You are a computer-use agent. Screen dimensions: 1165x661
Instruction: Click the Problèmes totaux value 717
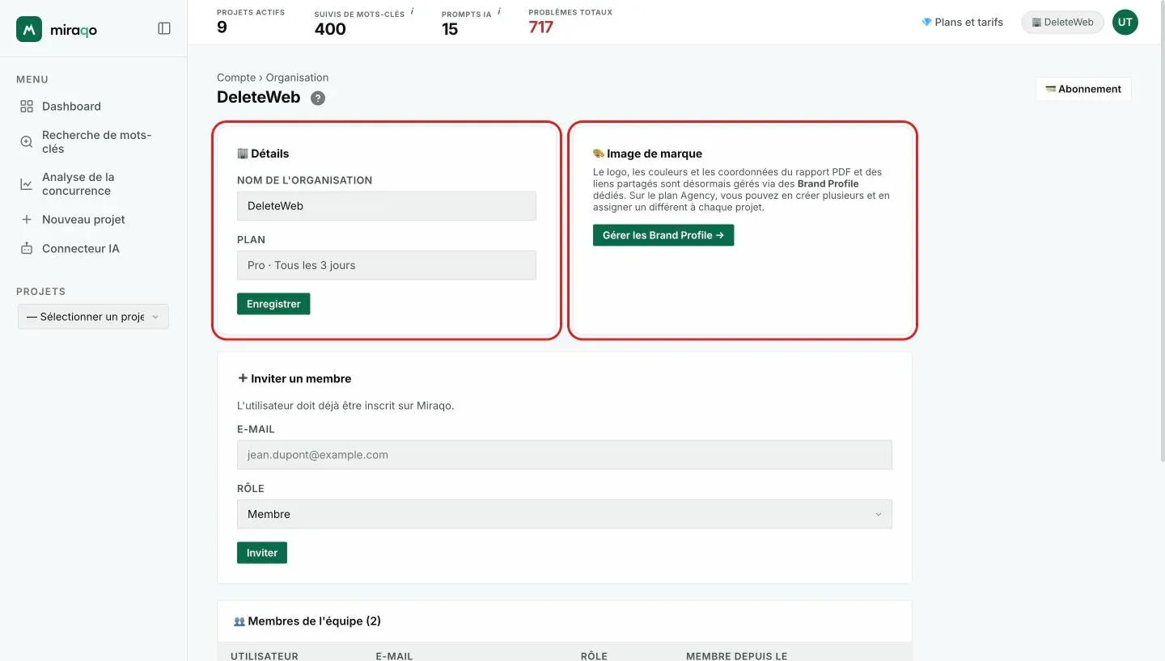(541, 27)
